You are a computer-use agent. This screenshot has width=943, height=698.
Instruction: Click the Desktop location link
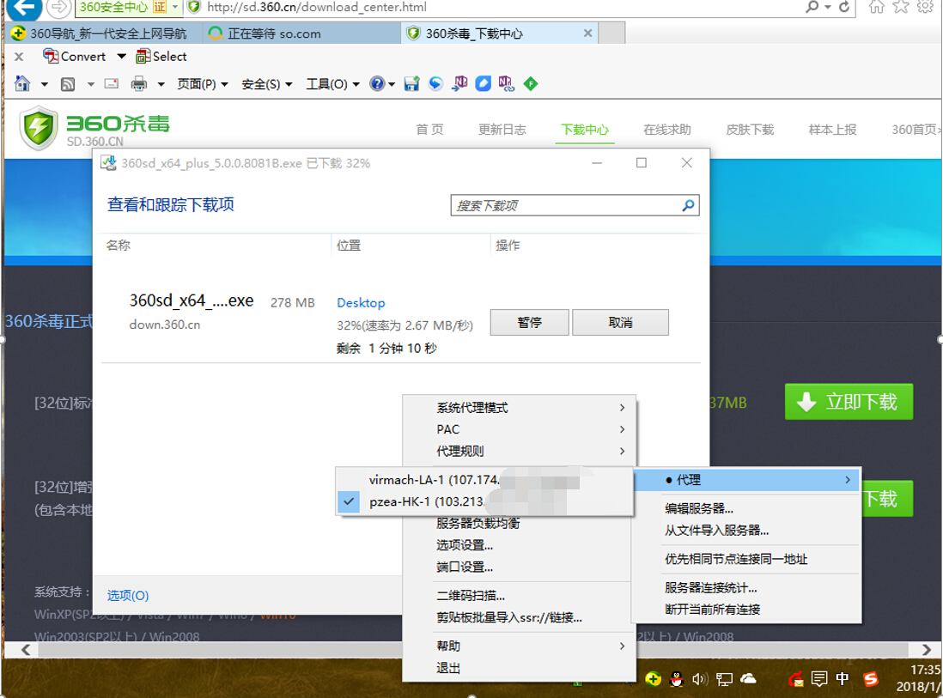click(x=361, y=303)
